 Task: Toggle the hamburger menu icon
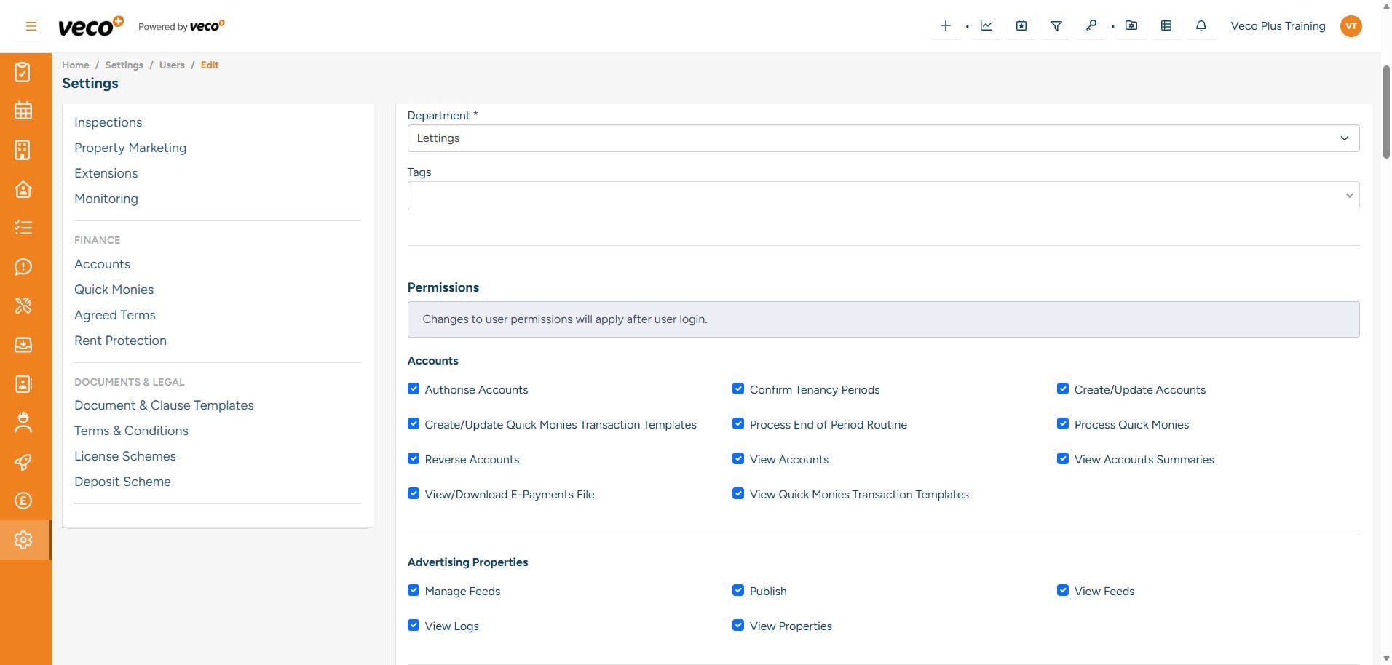(31, 26)
